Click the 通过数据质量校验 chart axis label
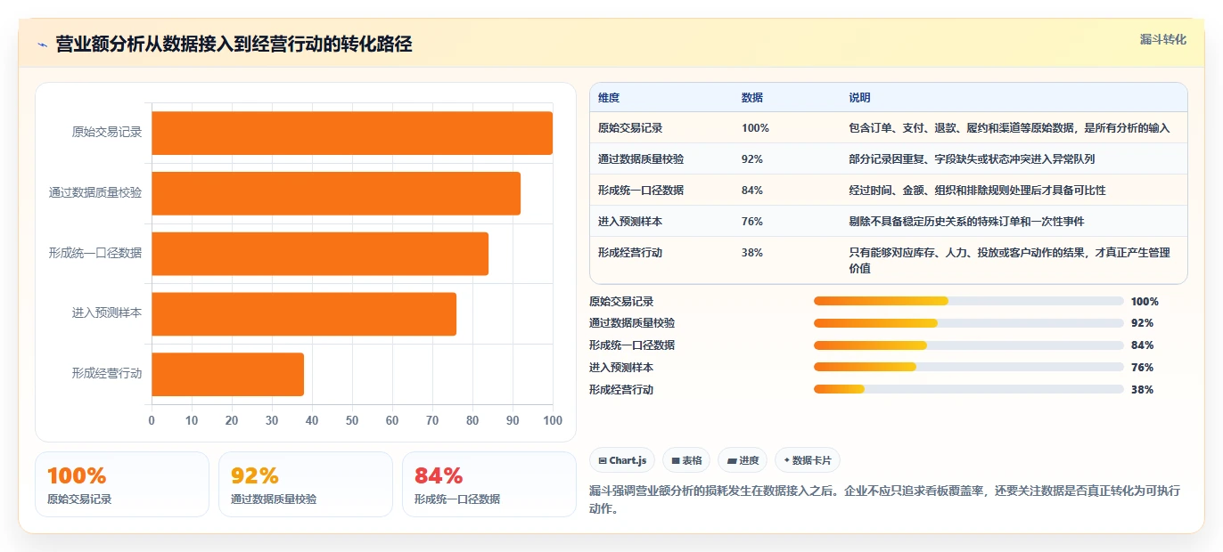 click(95, 193)
